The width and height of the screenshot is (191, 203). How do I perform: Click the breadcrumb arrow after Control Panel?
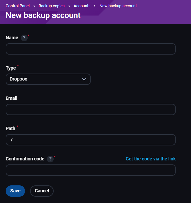click(x=34, y=6)
